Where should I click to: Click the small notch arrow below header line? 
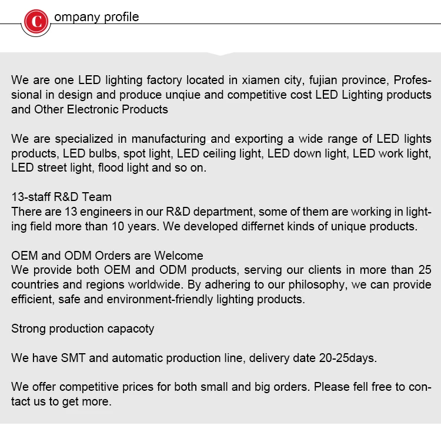[220, 54]
